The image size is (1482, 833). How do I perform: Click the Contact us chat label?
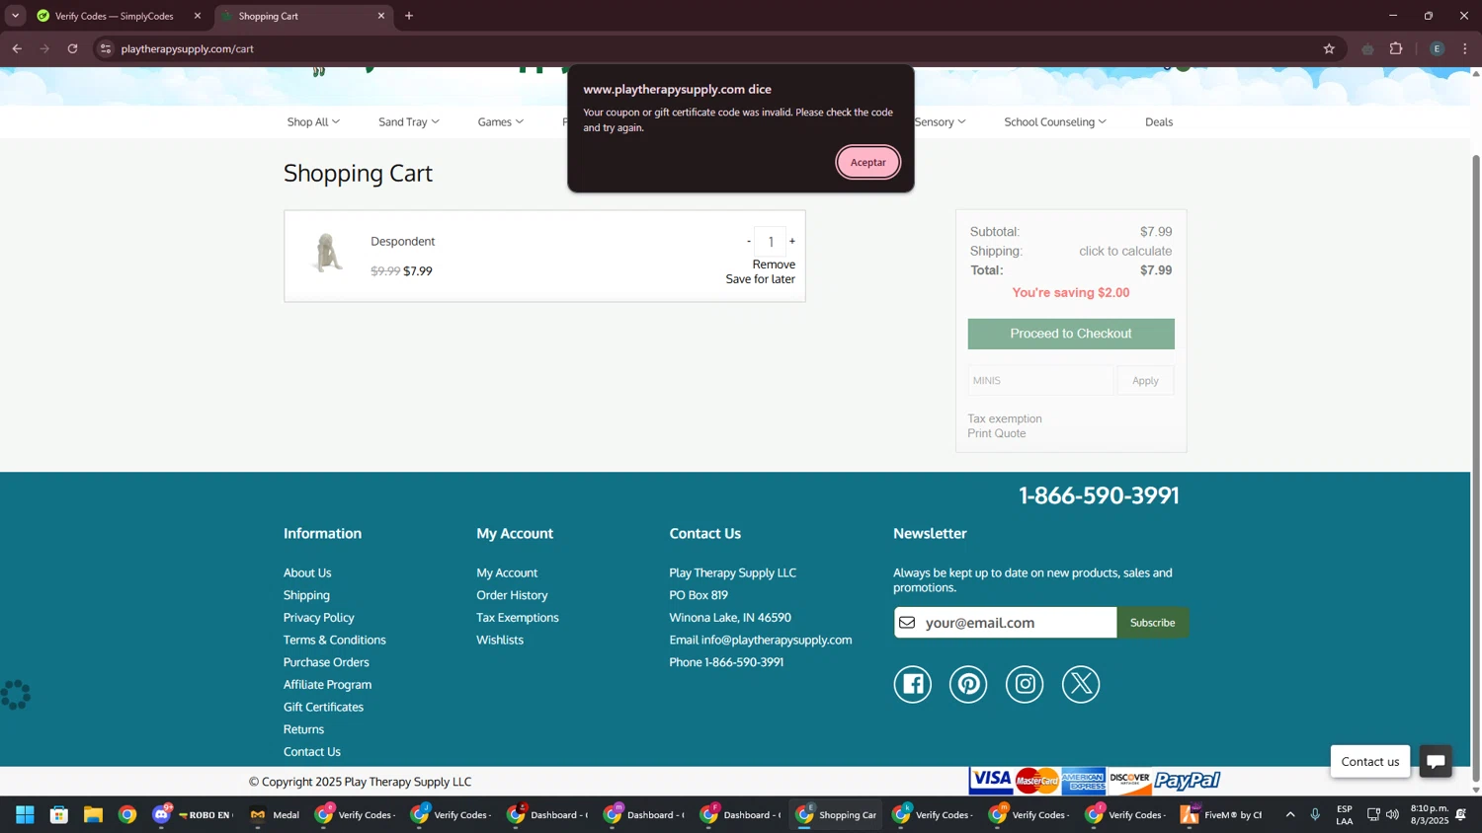(x=1369, y=761)
